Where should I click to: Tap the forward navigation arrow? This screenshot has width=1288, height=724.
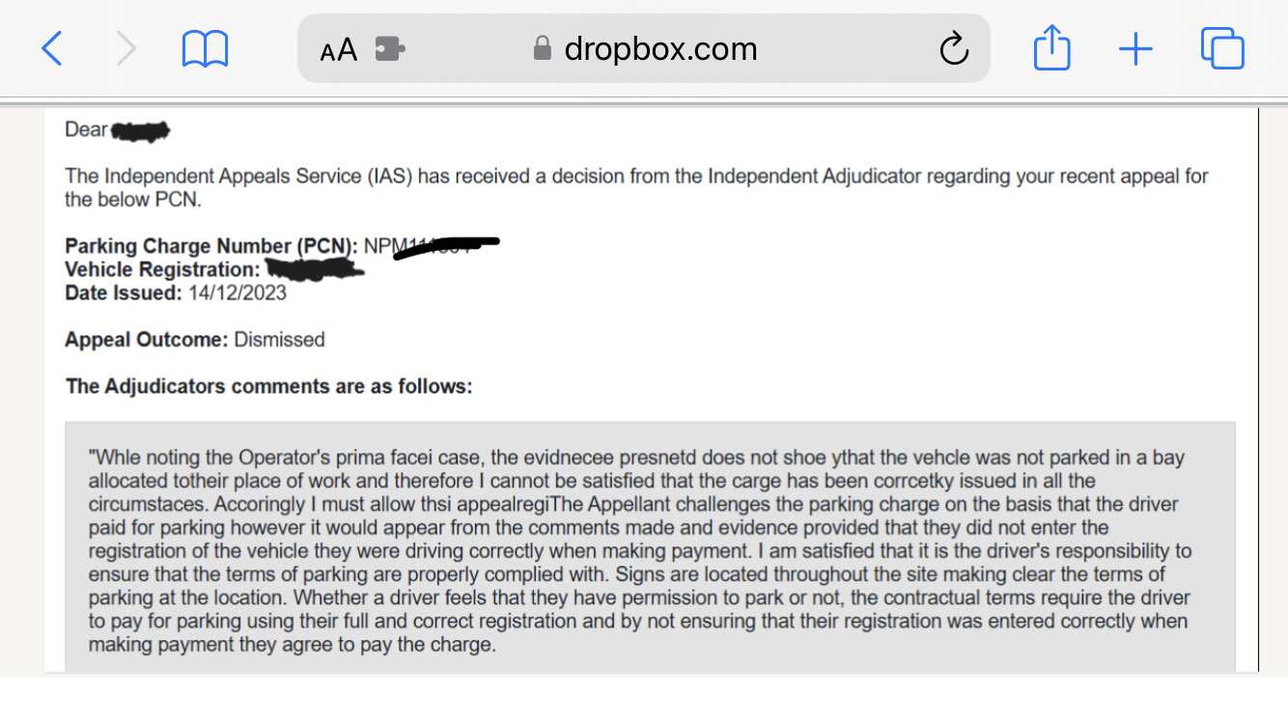click(x=126, y=48)
